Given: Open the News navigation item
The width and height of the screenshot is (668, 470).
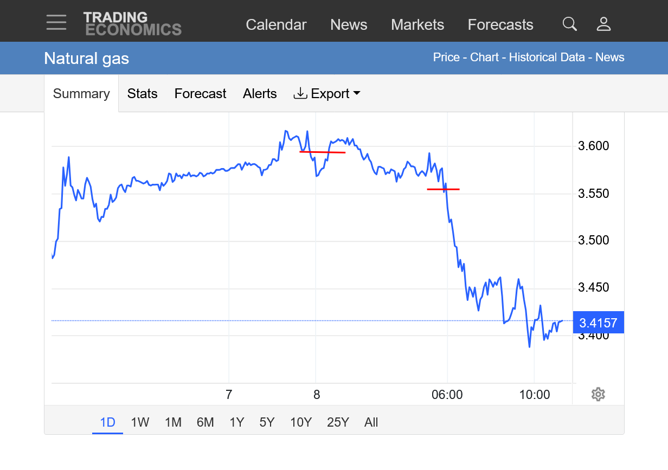Looking at the screenshot, I should click(x=349, y=24).
